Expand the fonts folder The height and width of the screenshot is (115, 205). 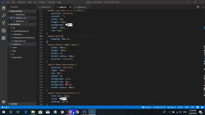[x=14, y=48]
